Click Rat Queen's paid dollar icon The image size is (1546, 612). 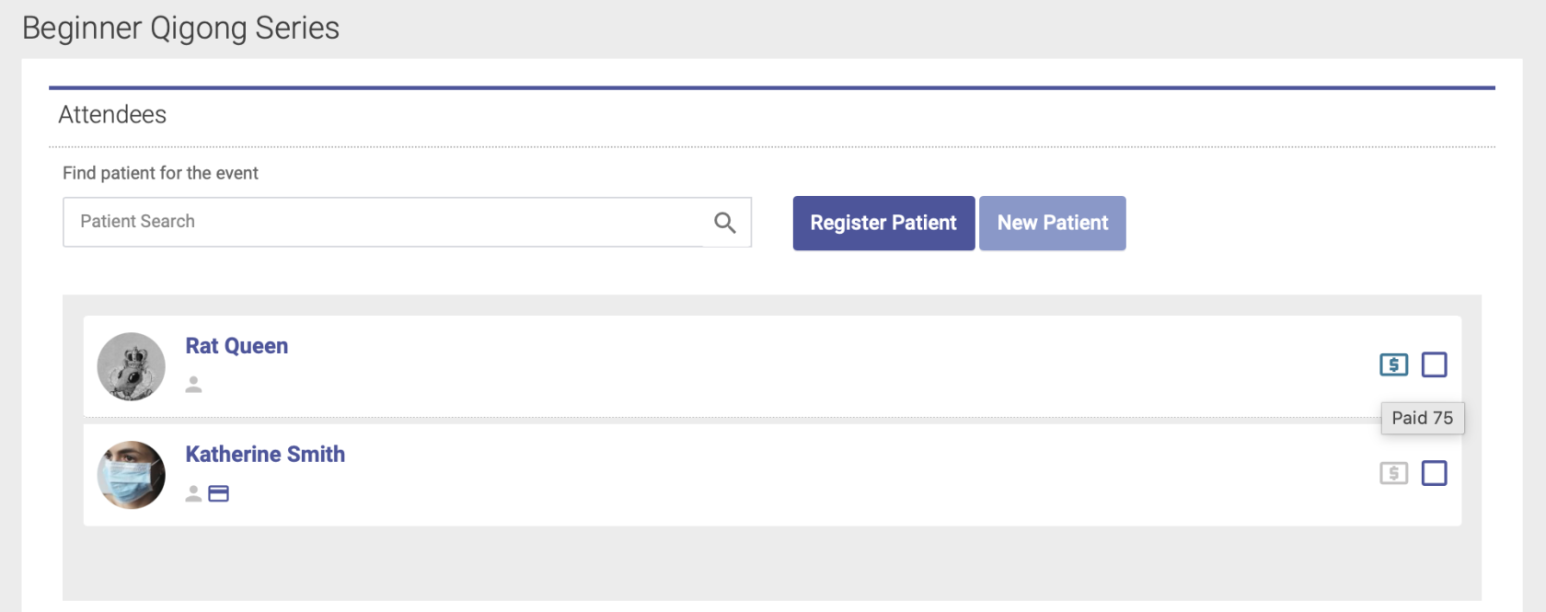(x=1393, y=365)
